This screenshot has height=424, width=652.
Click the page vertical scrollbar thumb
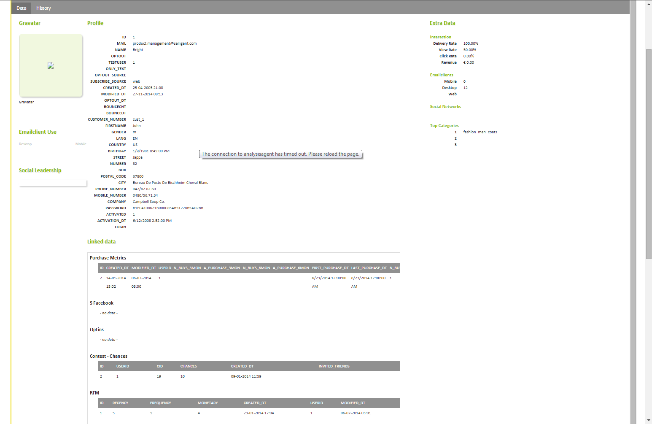click(x=649, y=154)
